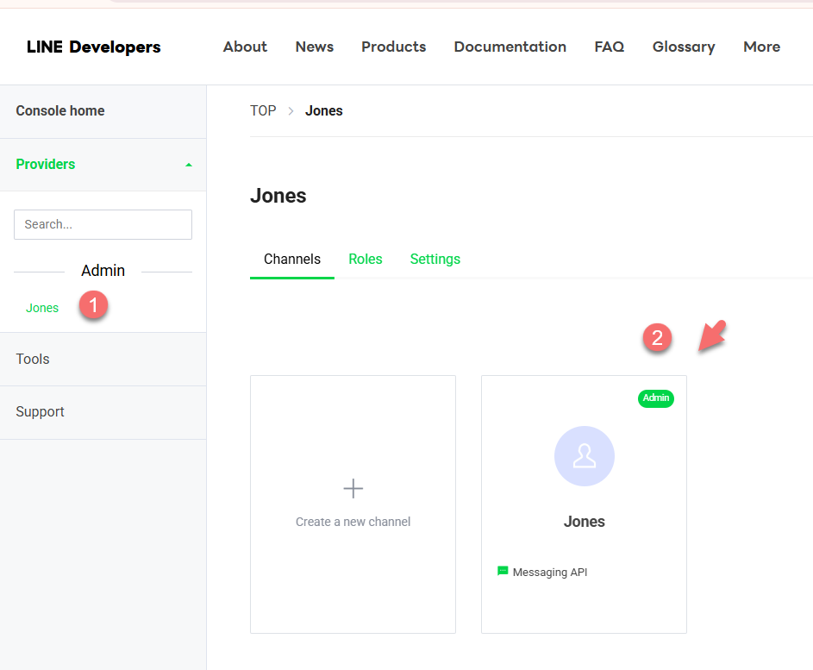Switch to the Roles tab

(x=366, y=260)
